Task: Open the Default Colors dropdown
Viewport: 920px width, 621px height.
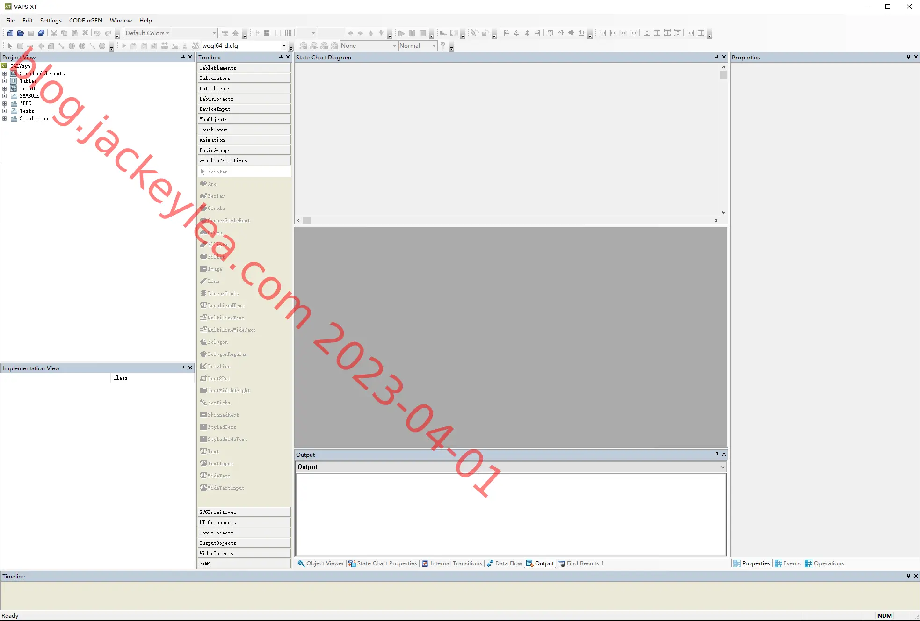Action: 147,33
